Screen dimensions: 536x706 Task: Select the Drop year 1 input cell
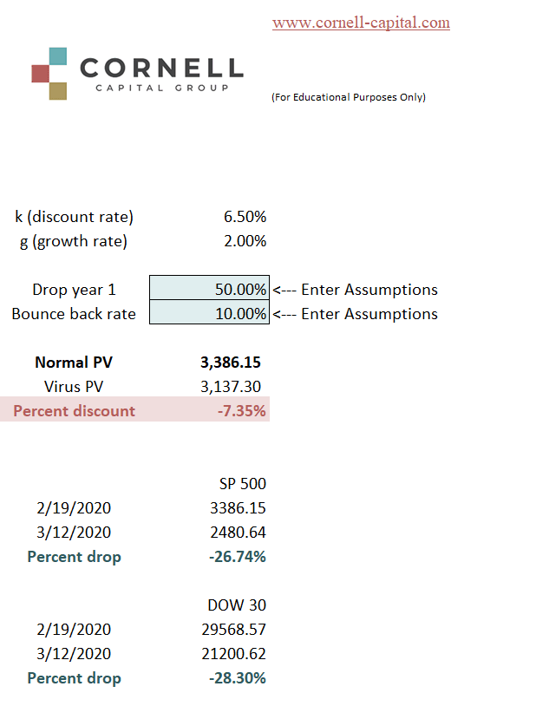pyautogui.click(x=209, y=290)
